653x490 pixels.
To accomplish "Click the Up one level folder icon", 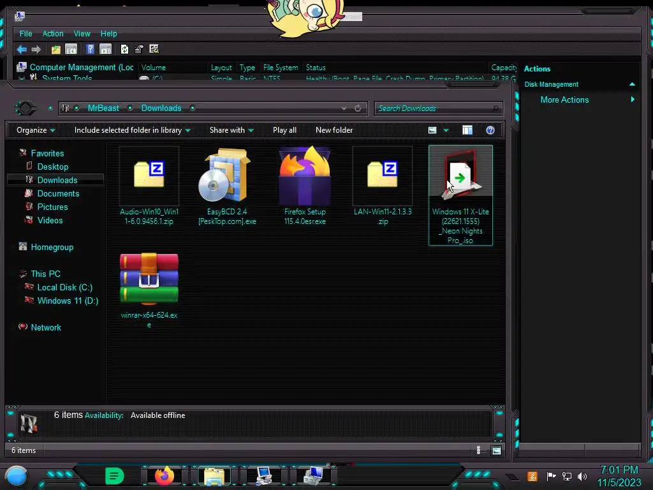I will (56, 50).
